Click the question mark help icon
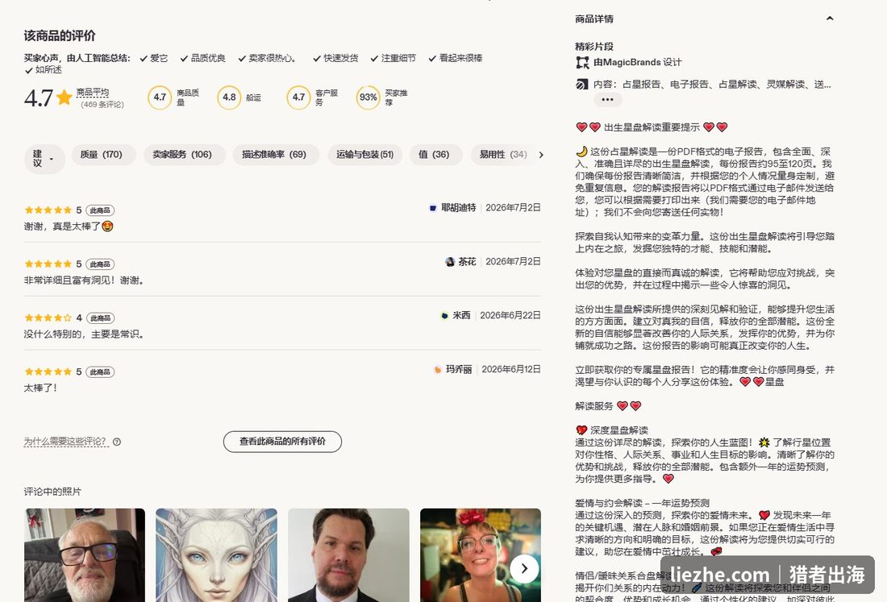The width and height of the screenshot is (887, 602). 117,442
